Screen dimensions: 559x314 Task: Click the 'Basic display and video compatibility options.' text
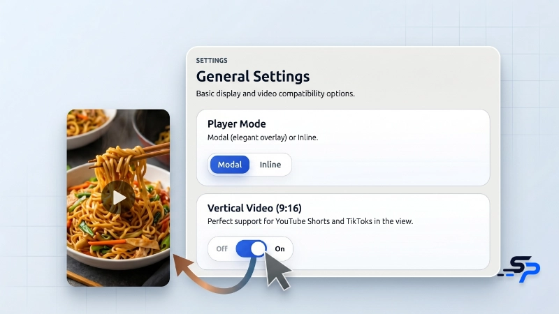275,94
